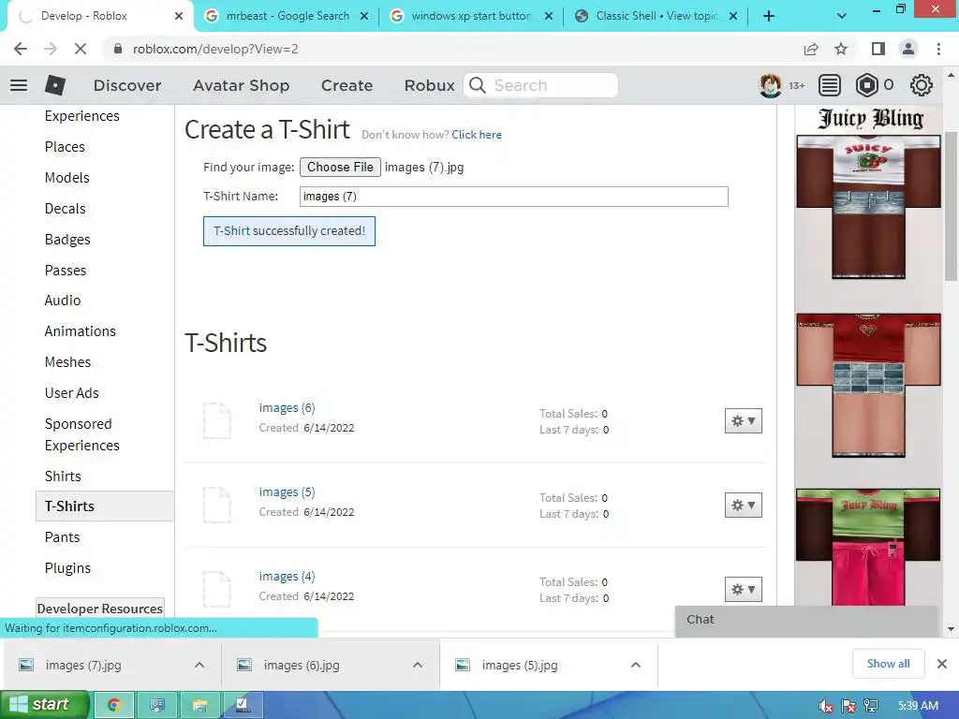959x719 pixels.
Task: Select Decals in the sidebar
Action: click(x=66, y=209)
